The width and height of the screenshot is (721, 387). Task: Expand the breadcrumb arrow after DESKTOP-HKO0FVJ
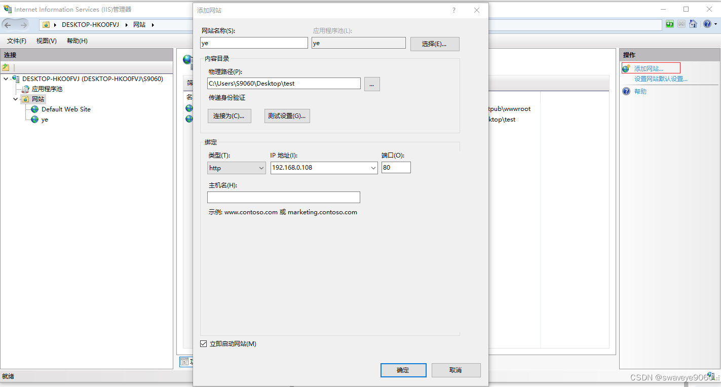click(127, 24)
